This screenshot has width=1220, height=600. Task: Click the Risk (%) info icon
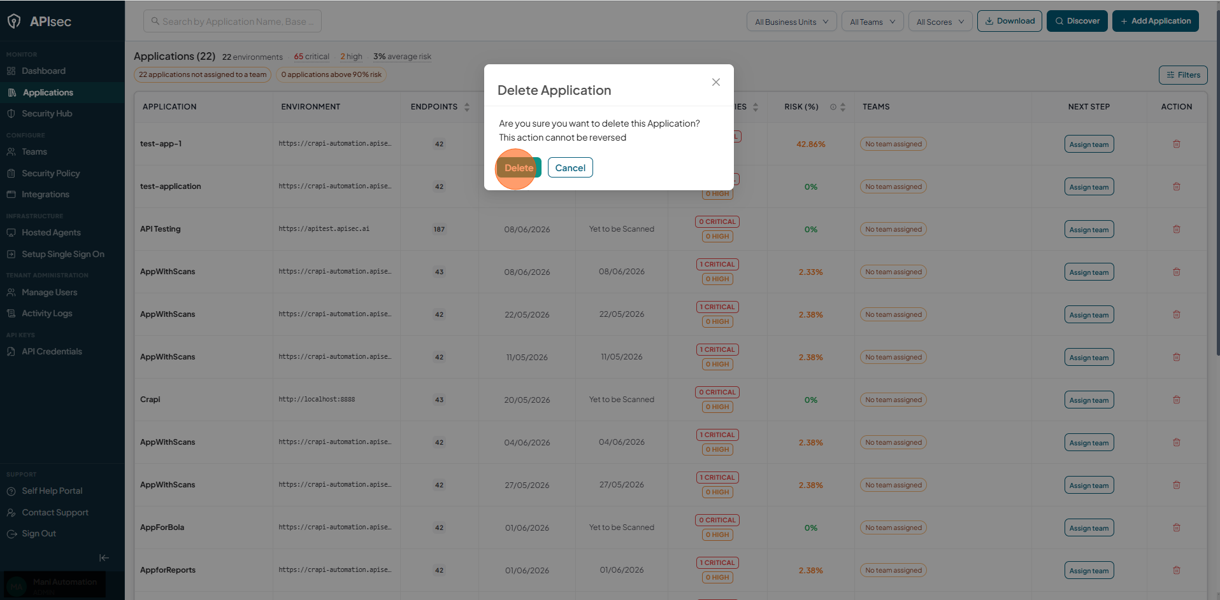coord(833,107)
